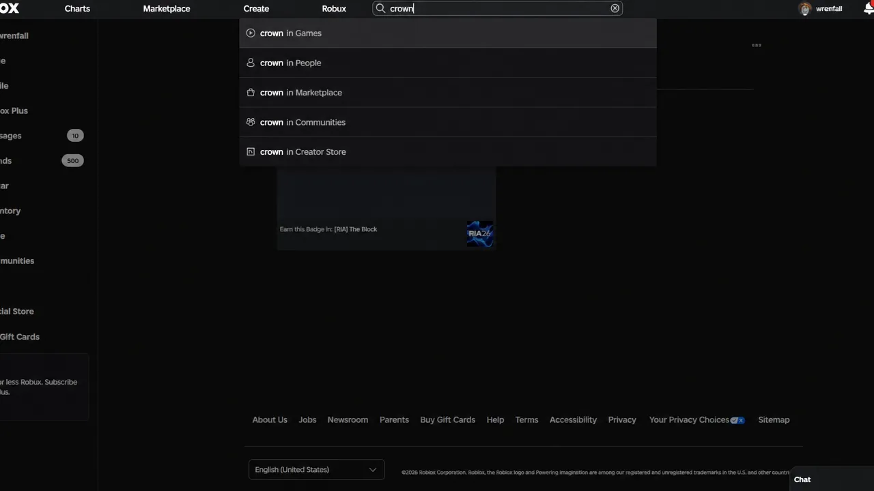Open the Charts tab
The image size is (874, 491).
click(77, 9)
